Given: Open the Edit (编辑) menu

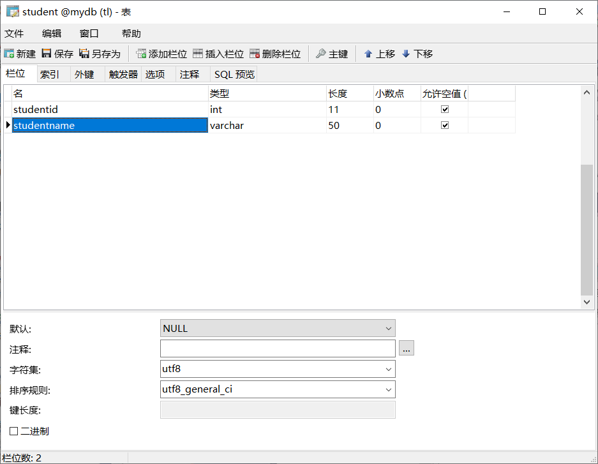Looking at the screenshot, I should click(x=52, y=34).
